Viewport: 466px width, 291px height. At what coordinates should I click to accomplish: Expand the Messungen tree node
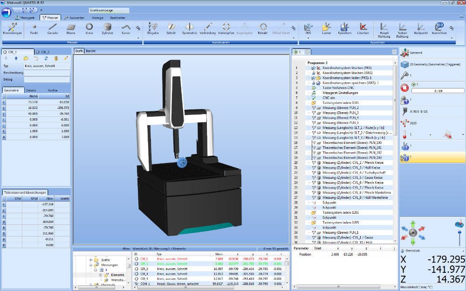point(90,264)
